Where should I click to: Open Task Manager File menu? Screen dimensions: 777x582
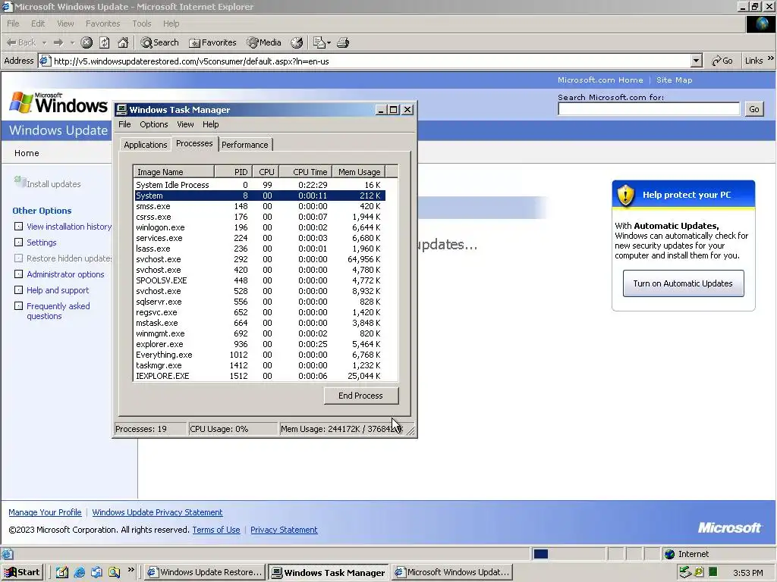[x=124, y=124]
